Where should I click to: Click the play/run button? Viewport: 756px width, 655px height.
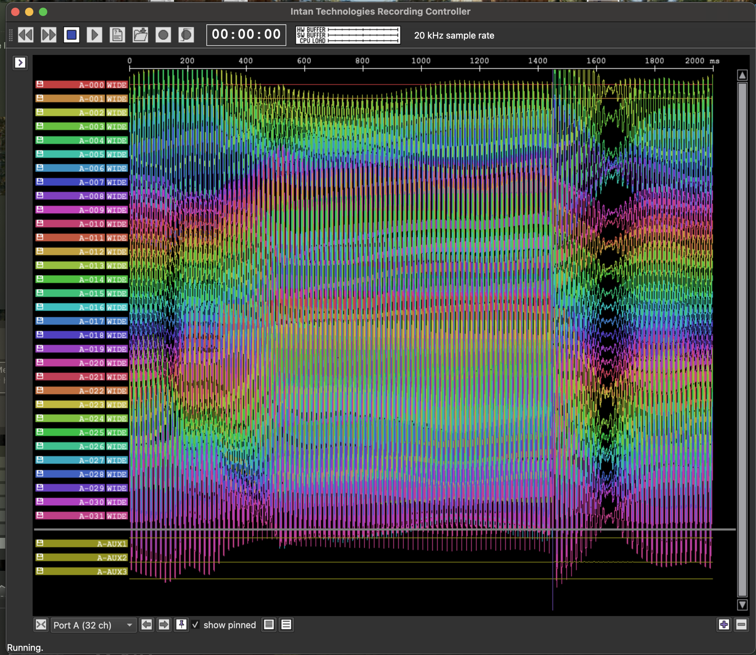click(94, 35)
